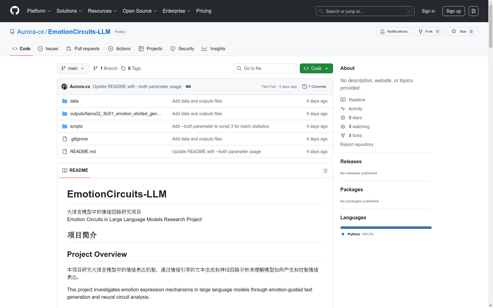
Task: Expand the Enterprise menu
Action: (177, 11)
